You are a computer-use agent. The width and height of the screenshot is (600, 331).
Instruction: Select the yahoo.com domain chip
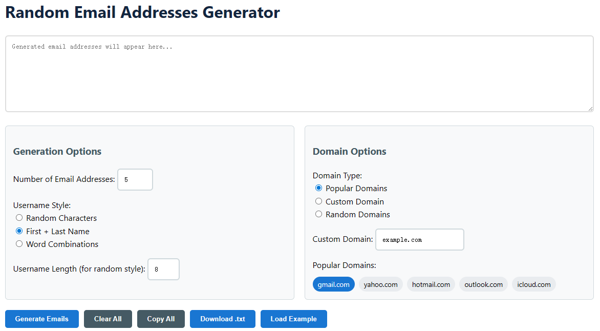coord(380,284)
